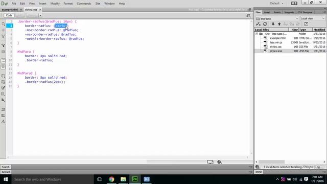The height and width of the screenshot is (184, 327).
Task: Click the Move or Convert CSS icon
Action: (3, 100)
